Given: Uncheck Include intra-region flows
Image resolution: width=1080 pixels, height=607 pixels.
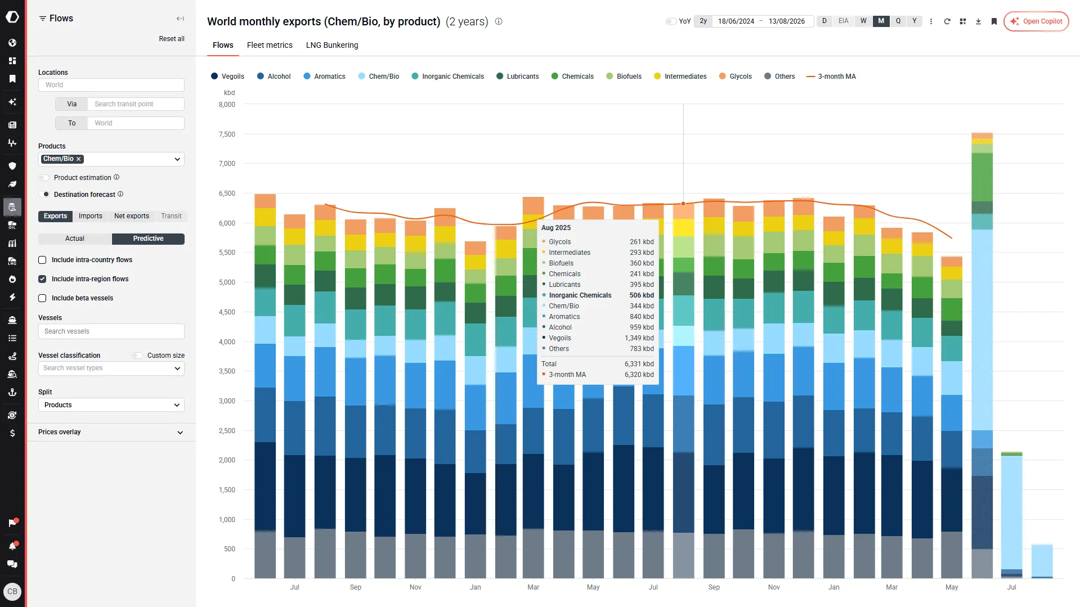Looking at the screenshot, I should [42, 279].
